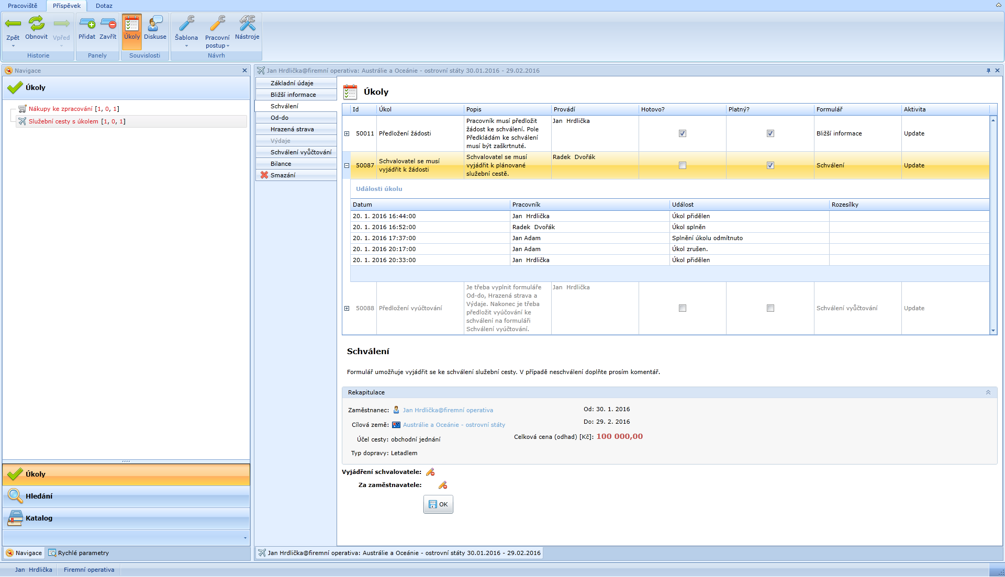Toggle Hotovo checkbox for task 50087
The width and height of the screenshot is (1005, 577).
pos(682,166)
